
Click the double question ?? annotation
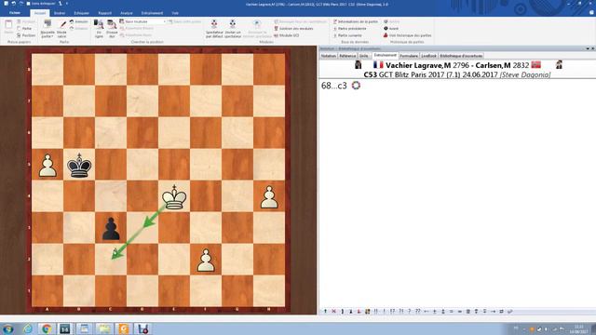pos(418,312)
